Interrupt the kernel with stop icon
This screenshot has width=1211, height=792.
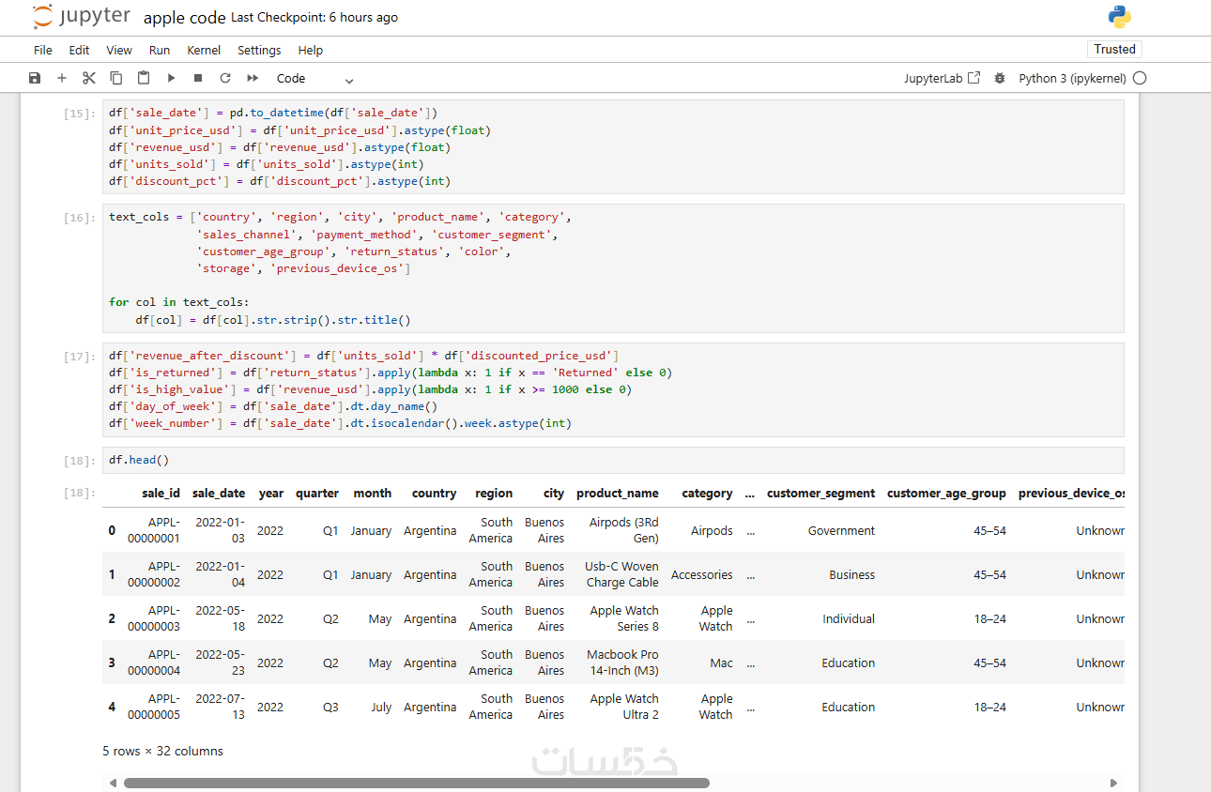click(x=198, y=79)
